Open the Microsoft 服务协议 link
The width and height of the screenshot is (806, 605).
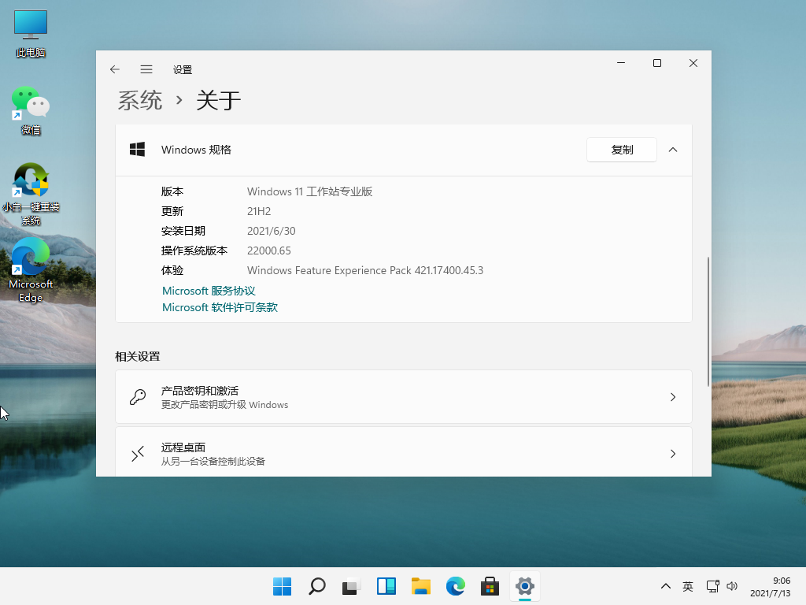pos(209,290)
